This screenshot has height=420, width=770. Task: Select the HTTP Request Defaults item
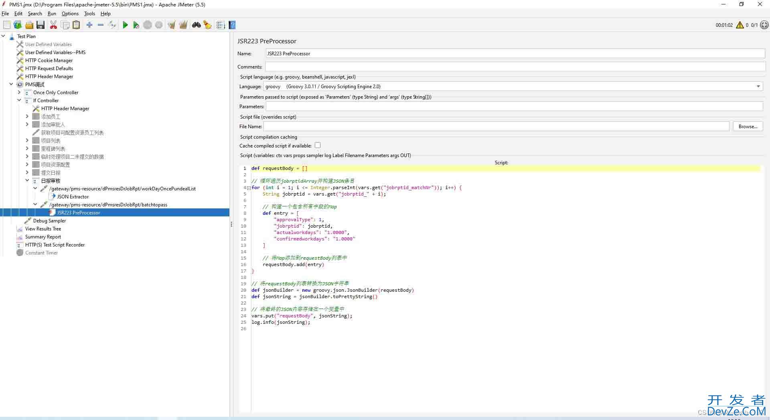pos(49,69)
